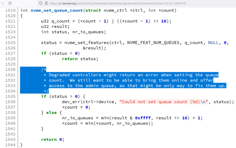Open line number 1534 link

[10, 91]
